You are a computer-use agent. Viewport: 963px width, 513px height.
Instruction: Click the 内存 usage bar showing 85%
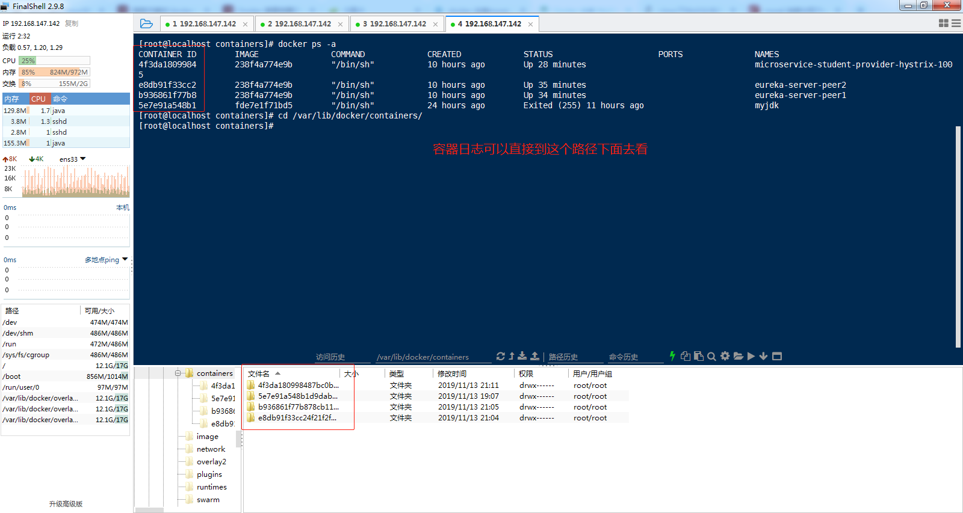click(x=55, y=72)
